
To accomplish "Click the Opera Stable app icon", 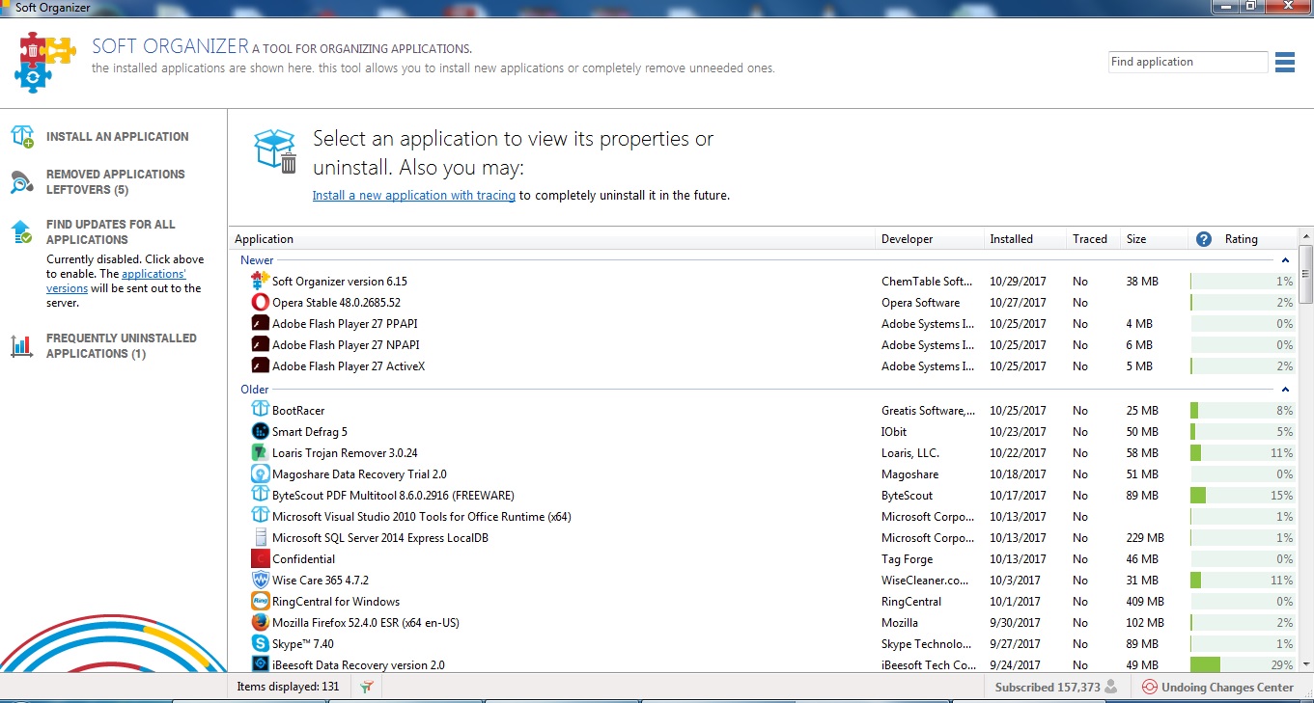I will click(260, 303).
